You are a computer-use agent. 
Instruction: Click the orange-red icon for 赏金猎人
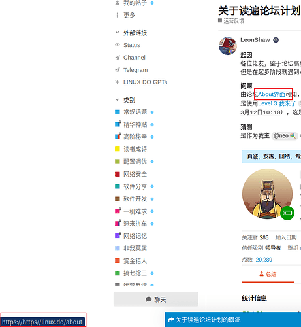click(x=118, y=261)
